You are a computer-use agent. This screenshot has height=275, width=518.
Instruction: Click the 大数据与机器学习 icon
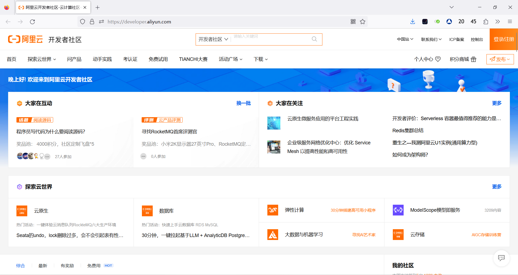tap(273, 234)
